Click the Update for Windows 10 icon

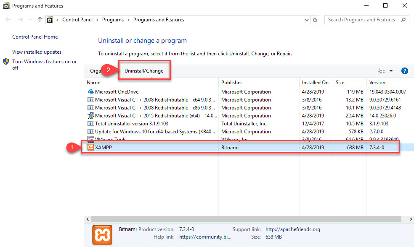90,131
